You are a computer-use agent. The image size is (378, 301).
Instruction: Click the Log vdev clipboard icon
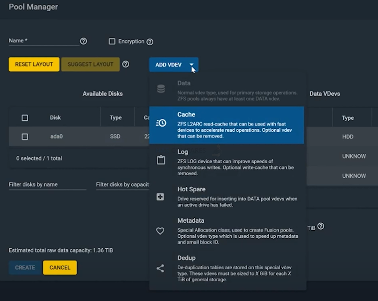pos(161,160)
